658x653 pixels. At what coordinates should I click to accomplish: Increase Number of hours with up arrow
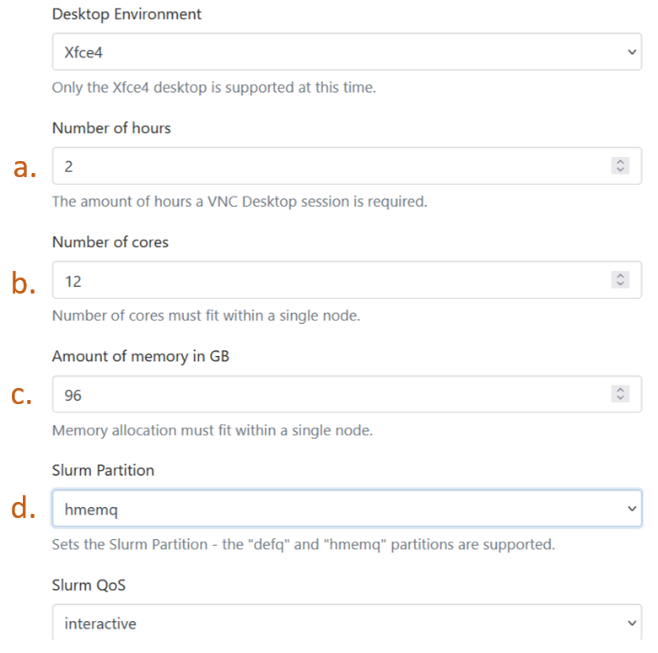point(620,162)
